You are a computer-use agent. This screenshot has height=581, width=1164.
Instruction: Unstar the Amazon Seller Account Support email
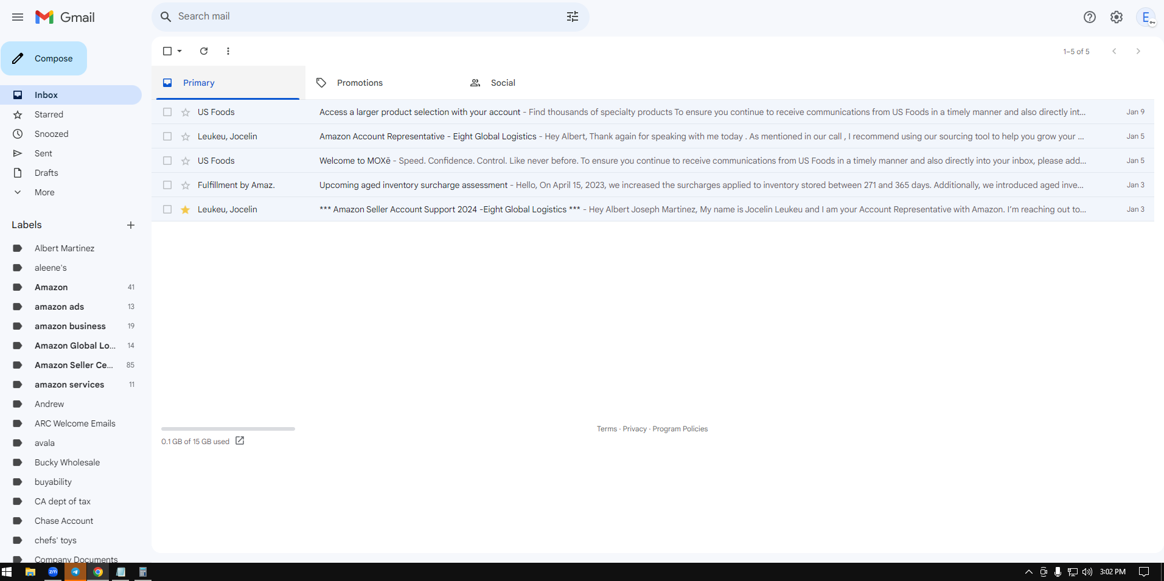[186, 209]
